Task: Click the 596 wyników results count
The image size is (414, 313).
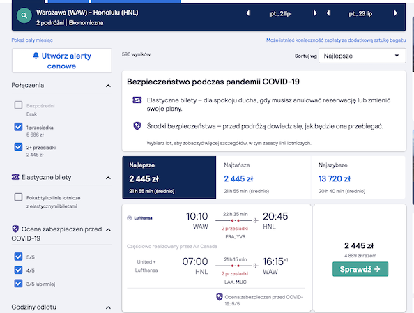Action: pos(136,54)
